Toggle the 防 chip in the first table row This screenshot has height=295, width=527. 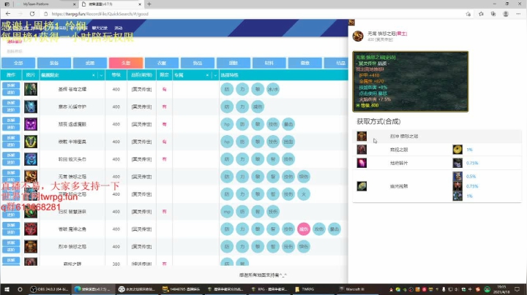(227, 89)
